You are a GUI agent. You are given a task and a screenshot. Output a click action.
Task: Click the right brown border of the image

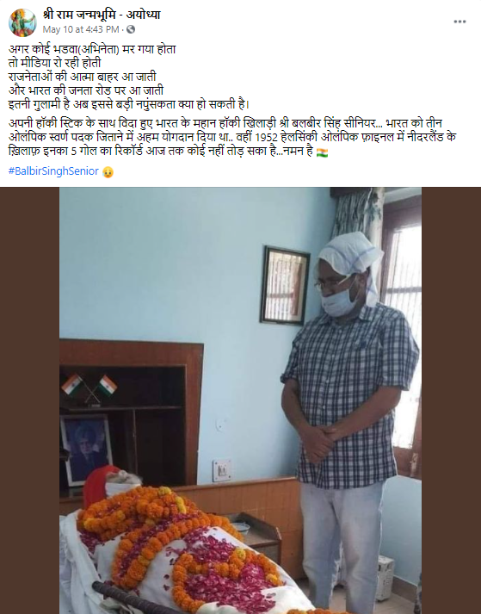451,400
